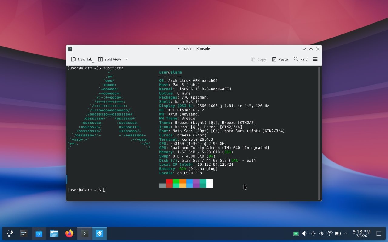Open Wi-Fi networks in system tray

[330, 234]
